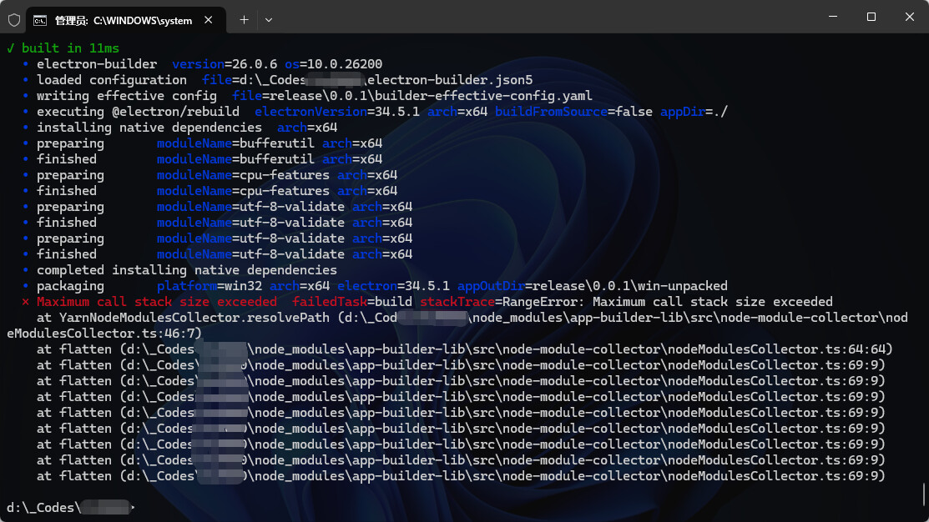929x522 pixels.
Task: Click the vertical scrollbar thumb
Action: click(x=923, y=494)
